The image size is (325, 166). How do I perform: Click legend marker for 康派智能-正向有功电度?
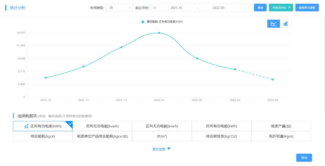tap(143, 22)
